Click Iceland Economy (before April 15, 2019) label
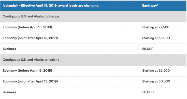Screen dimensions: 187x99 [27, 71]
